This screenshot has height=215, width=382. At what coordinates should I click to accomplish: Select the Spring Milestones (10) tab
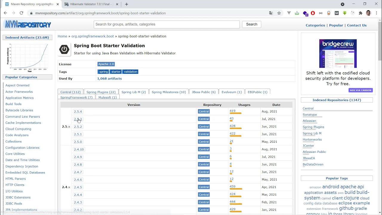pos(169,92)
